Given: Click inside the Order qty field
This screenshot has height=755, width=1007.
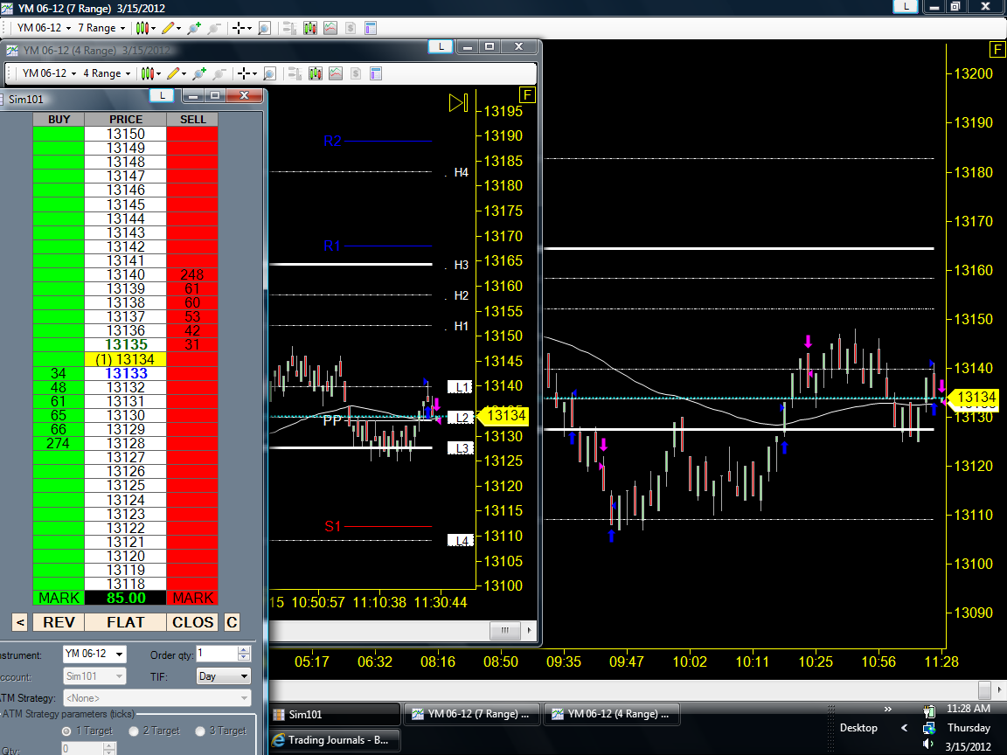Looking at the screenshot, I should [217, 654].
